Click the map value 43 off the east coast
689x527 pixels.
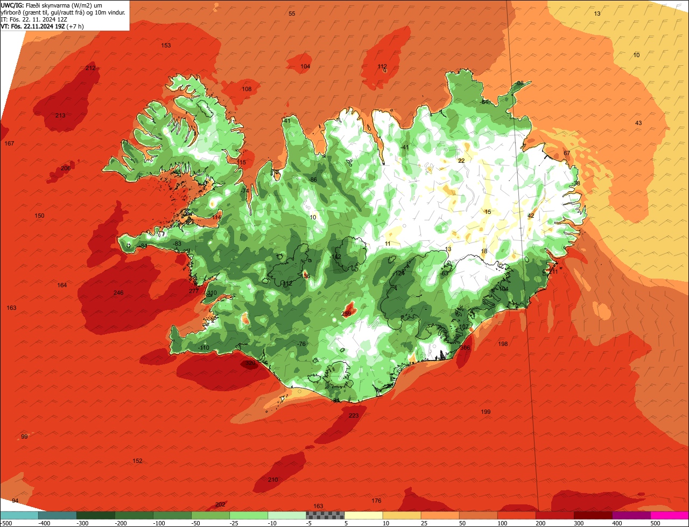tap(638, 123)
